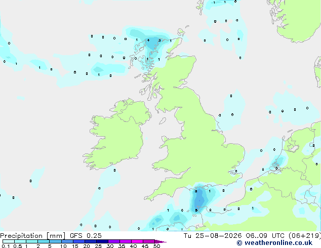Pick the 15–20 mm legend color swatch
The height and width of the screenshot is (248, 321).
[79, 241]
